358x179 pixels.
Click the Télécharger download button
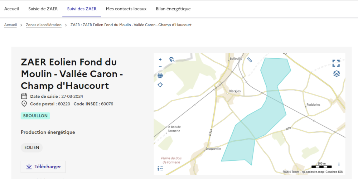[43, 167]
